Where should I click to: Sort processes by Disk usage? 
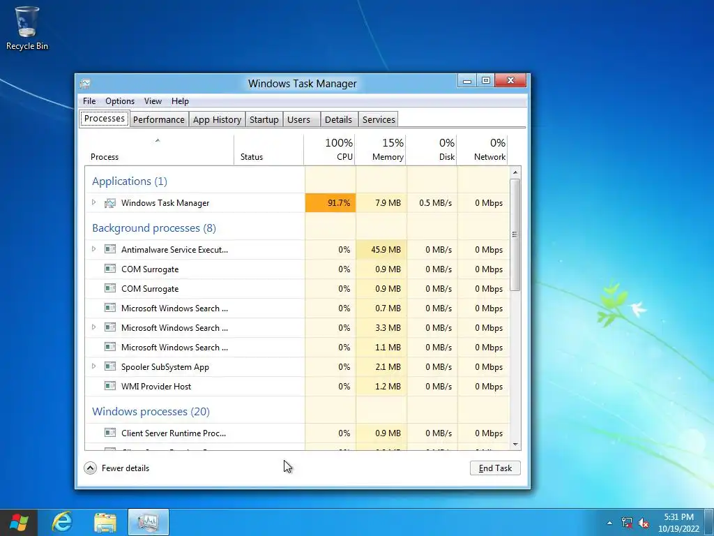pyautogui.click(x=432, y=150)
